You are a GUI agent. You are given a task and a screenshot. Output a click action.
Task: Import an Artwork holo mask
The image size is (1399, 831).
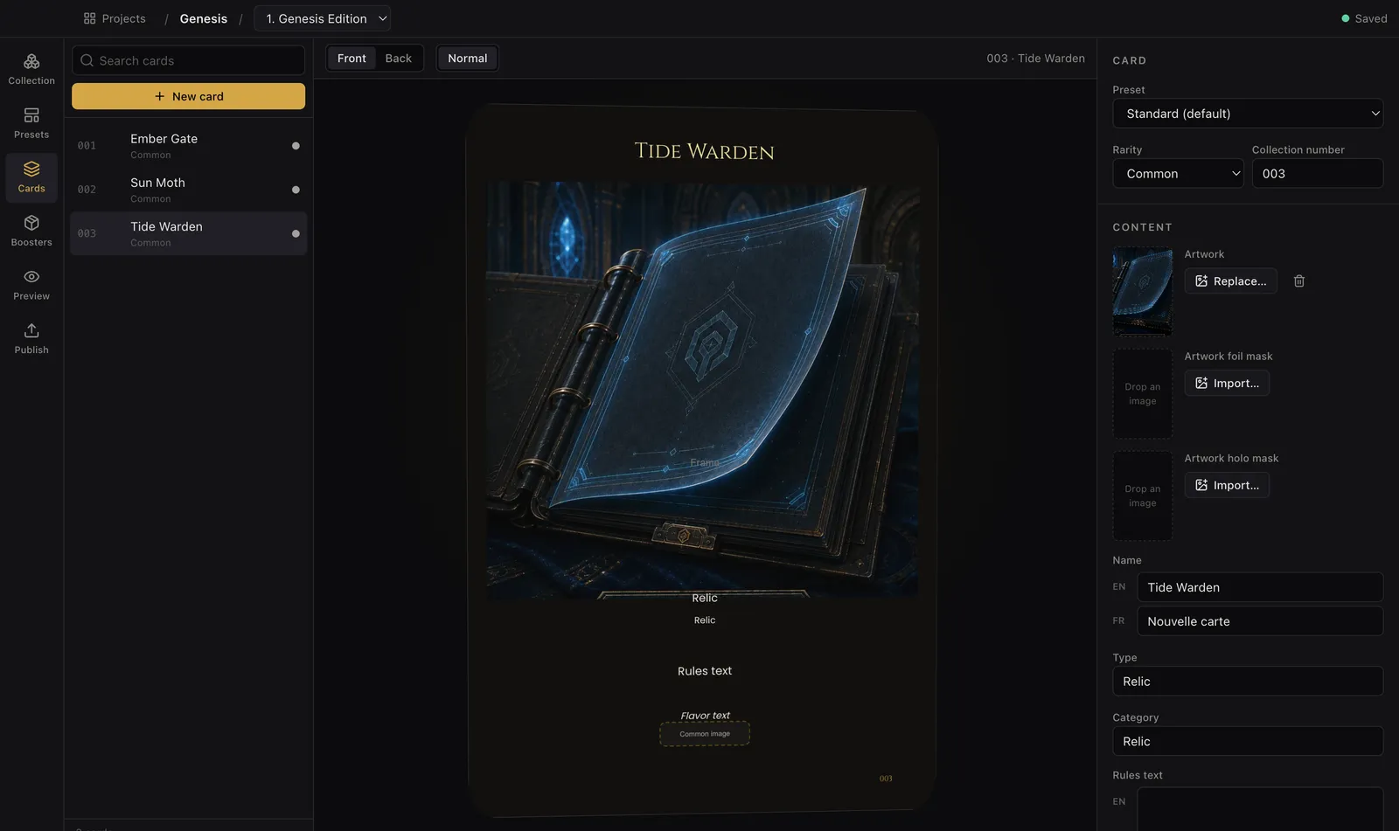1227,485
